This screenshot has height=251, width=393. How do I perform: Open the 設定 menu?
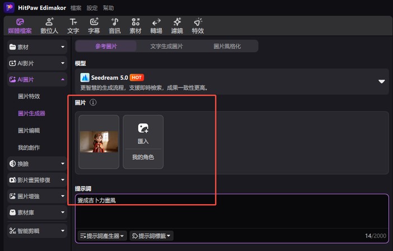point(92,8)
